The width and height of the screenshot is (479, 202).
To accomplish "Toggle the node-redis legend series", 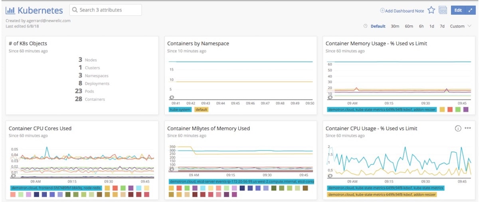I will [x=57, y=188].
